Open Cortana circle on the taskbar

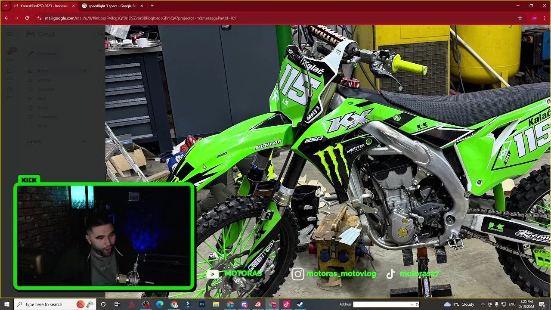[103, 304]
